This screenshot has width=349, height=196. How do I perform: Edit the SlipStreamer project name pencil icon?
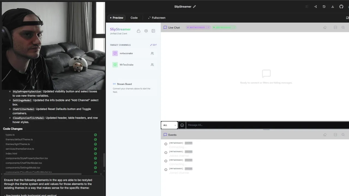point(194,7)
